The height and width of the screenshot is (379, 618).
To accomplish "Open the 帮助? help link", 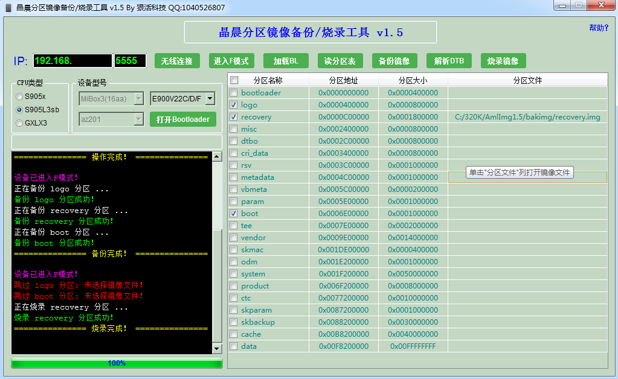I will click(x=599, y=28).
